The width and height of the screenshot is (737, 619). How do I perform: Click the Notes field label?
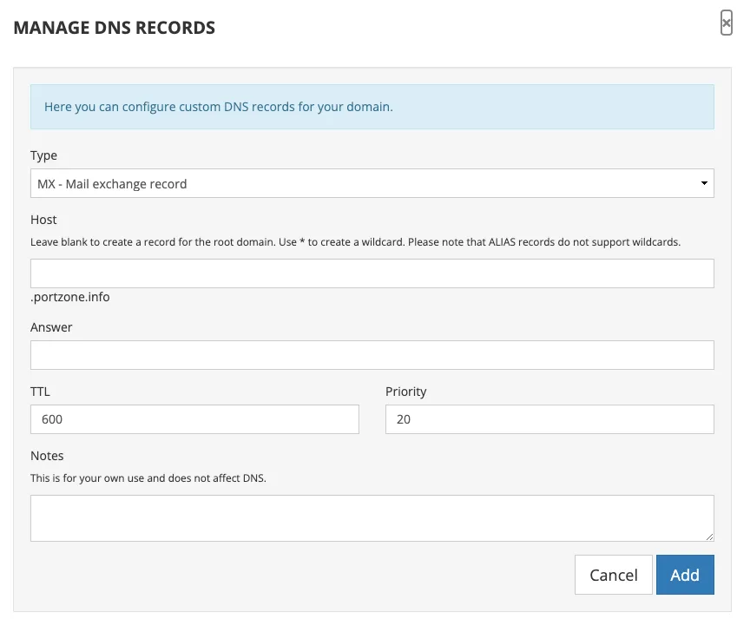pyautogui.click(x=47, y=456)
